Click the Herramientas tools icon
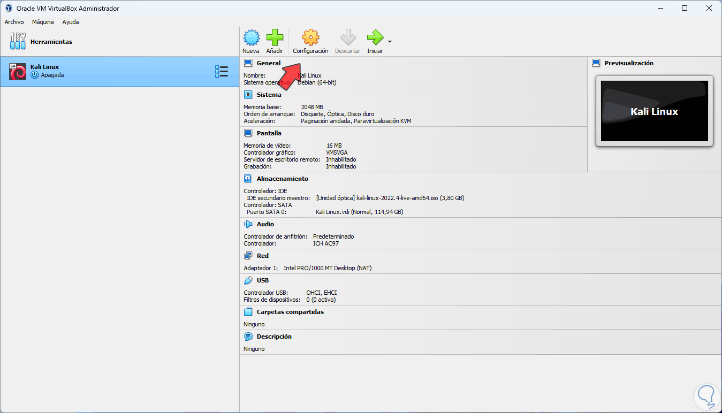The height and width of the screenshot is (413, 722). tap(18, 42)
